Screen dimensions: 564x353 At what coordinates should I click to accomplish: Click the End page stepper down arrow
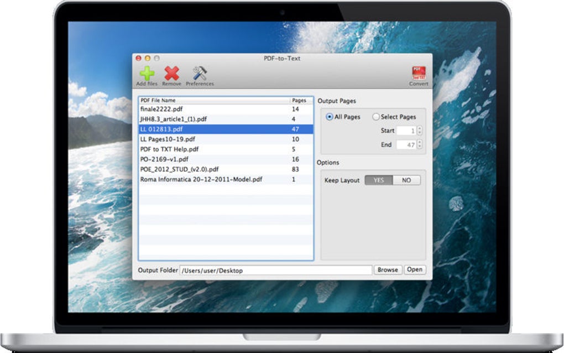[419, 146]
